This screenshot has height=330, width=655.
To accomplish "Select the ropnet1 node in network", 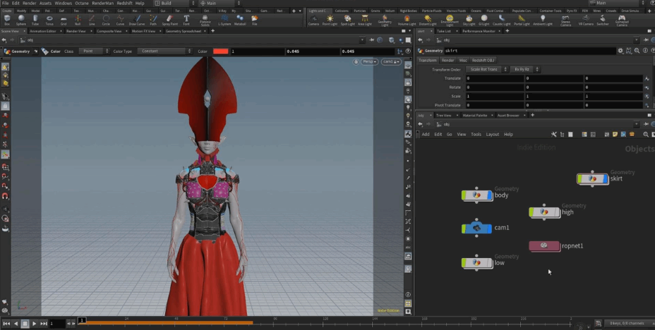I will [545, 246].
